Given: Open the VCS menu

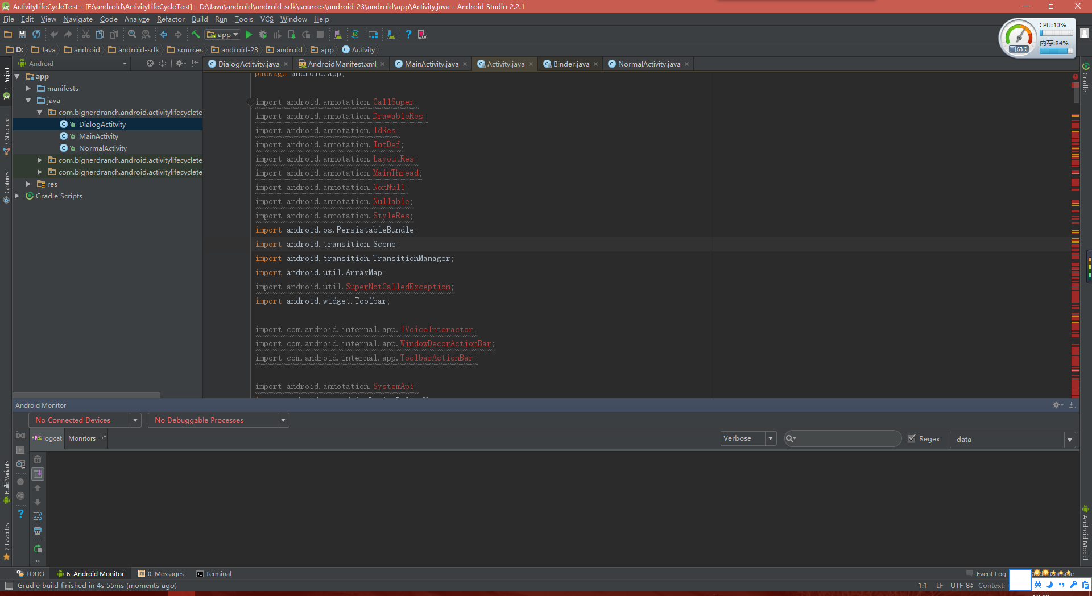Looking at the screenshot, I should click(x=267, y=19).
